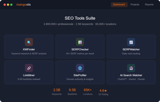
Task: Maximize the window with green button
Action: click(x=11, y=5)
